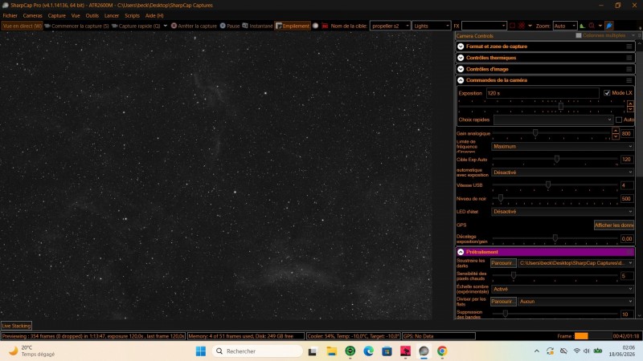Image resolution: width=643 pixels, height=361 pixels.
Task: Toggle the Auto exposure checkbox
Action: pos(619,120)
